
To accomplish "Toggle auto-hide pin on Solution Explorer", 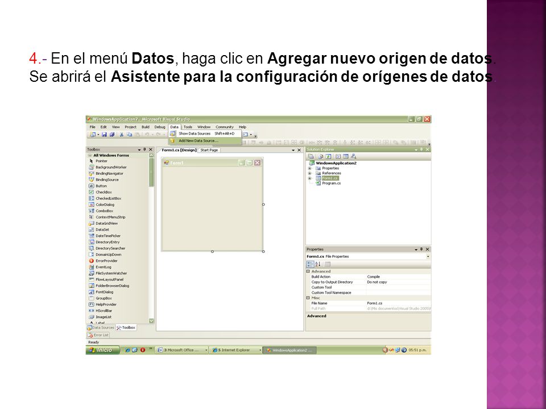I will pyautogui.click(x=421, y=149).
